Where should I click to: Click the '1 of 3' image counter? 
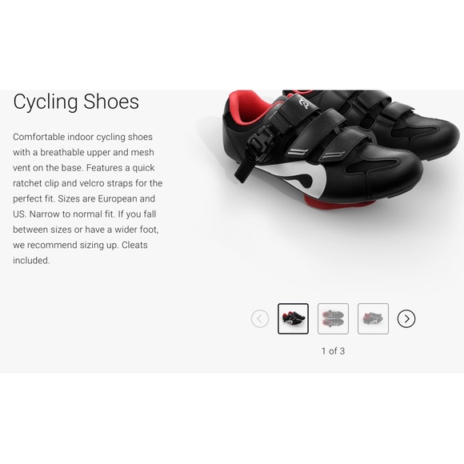333,351
